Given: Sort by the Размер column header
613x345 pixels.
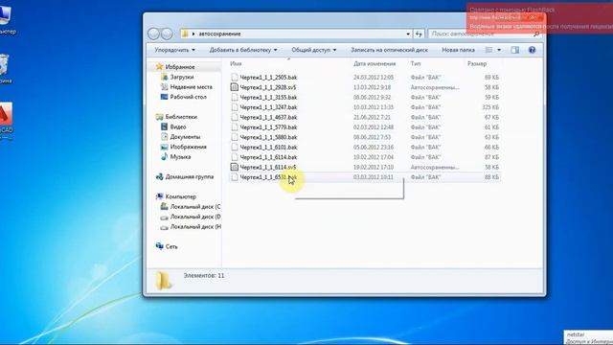Looking at the screenshot, I should (x=477, y=63).
